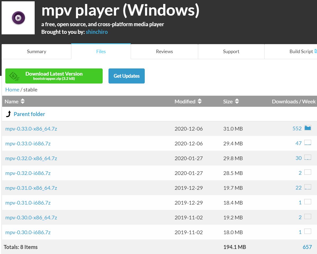Screen dimensions: 317x254
Task: Click Download Latest Version button
Action: coord(54,76)
